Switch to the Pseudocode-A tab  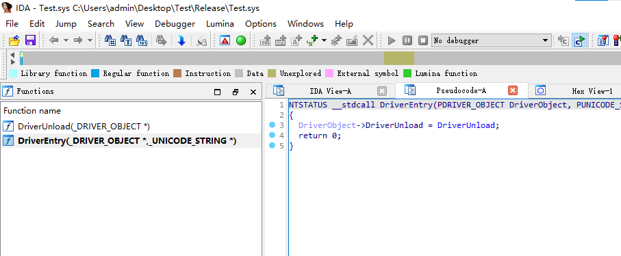[x=461, y=90]
